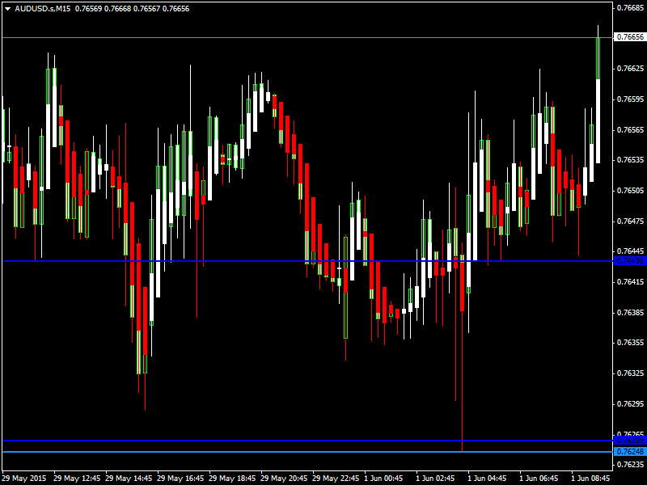Select the light blue horizontal line at 0.76248
The width and height of the screenshot is (647, 485).
point(243,451)
